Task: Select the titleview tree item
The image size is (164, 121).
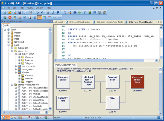Action: (25, 73)
